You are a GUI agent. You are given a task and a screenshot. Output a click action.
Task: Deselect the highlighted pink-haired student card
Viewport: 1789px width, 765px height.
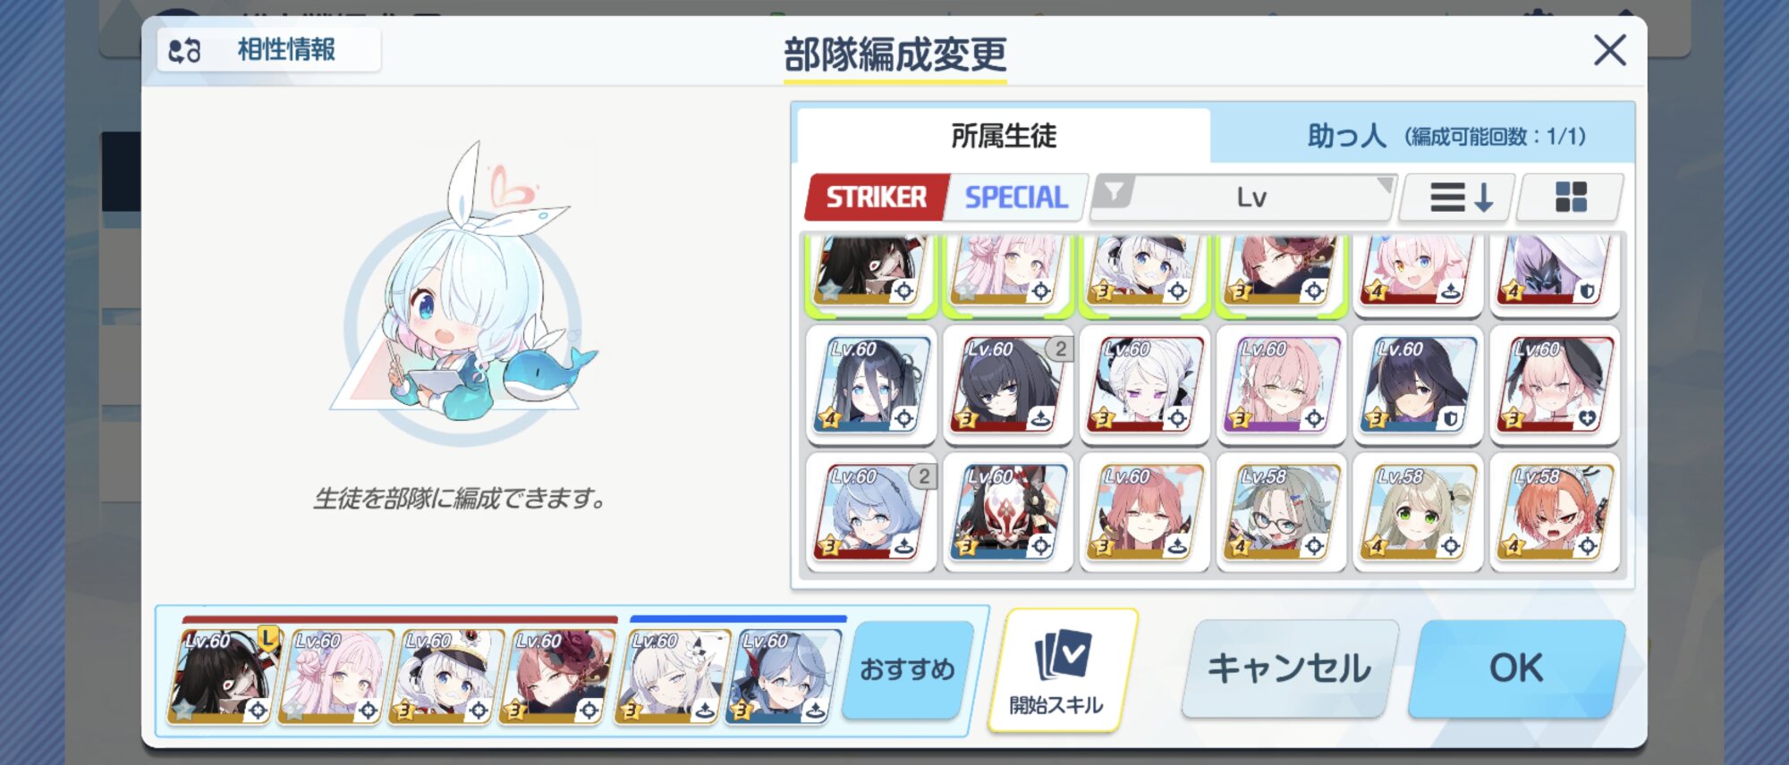click(x=1008, y=273)
